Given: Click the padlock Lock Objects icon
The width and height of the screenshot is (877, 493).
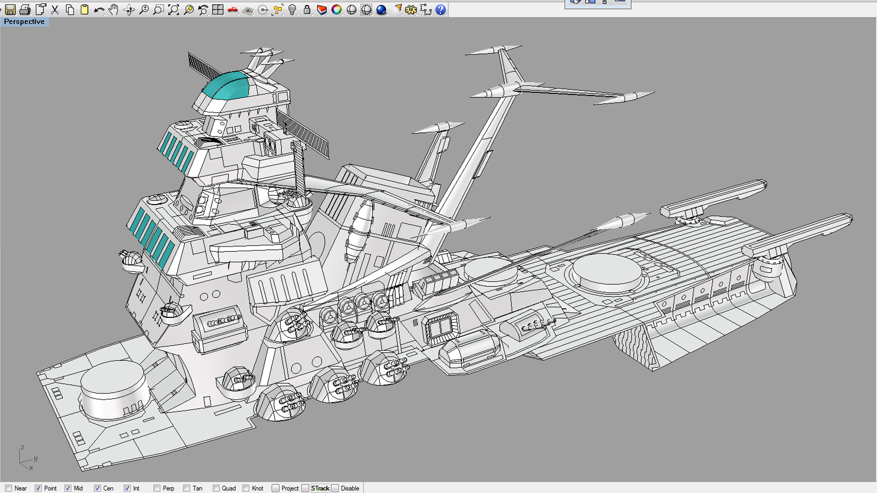Looking at the screenshot, I should (x=307, y=10).
